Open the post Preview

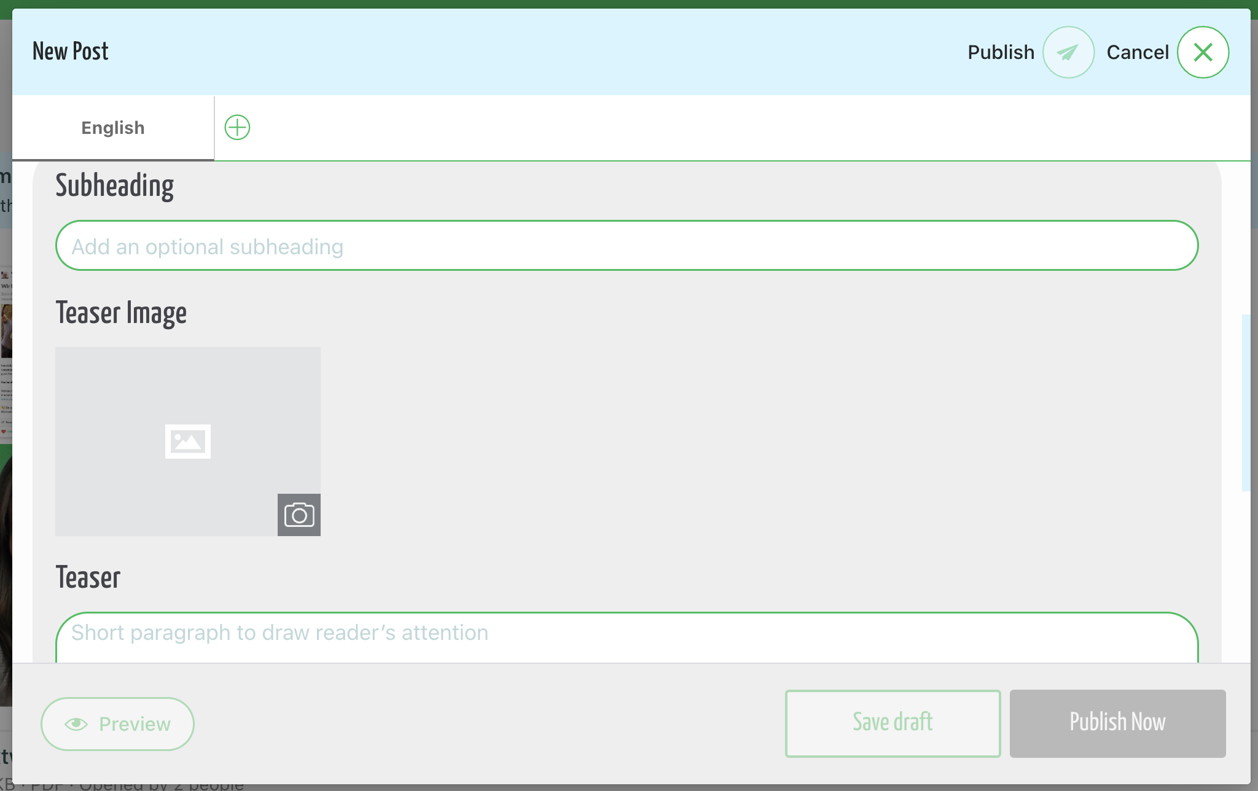117,724
